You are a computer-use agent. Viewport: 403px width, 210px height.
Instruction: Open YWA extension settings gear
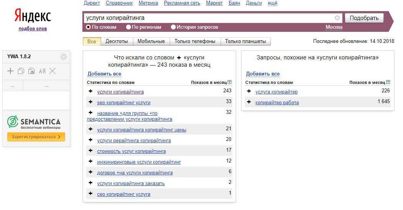point(64,57)
